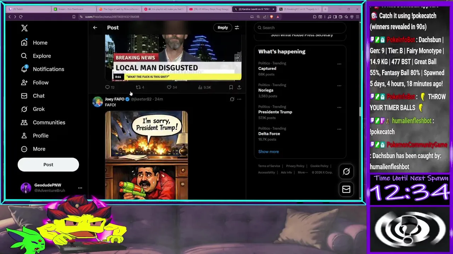Open Privacy Policy link
The width and height of the screenshot is (453, 254).
coord(295,166)
